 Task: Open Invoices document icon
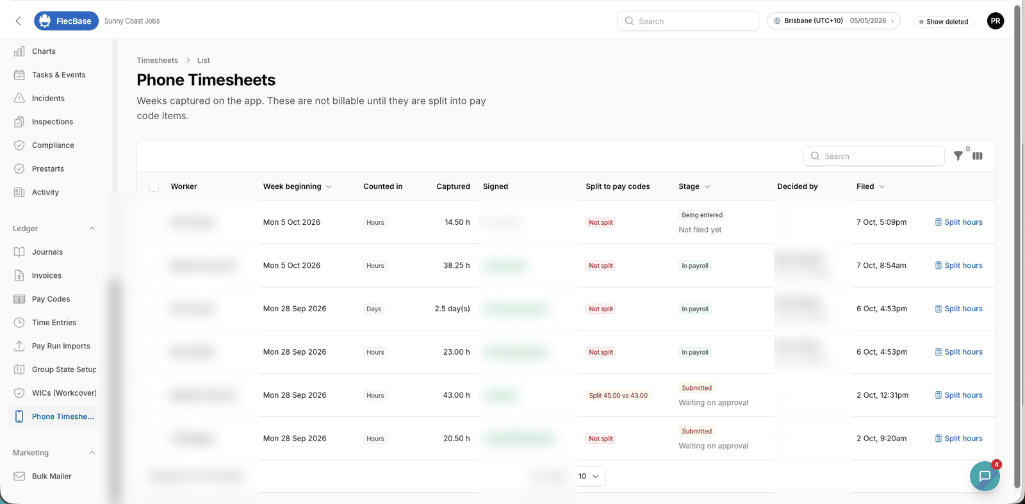(19, 275)
